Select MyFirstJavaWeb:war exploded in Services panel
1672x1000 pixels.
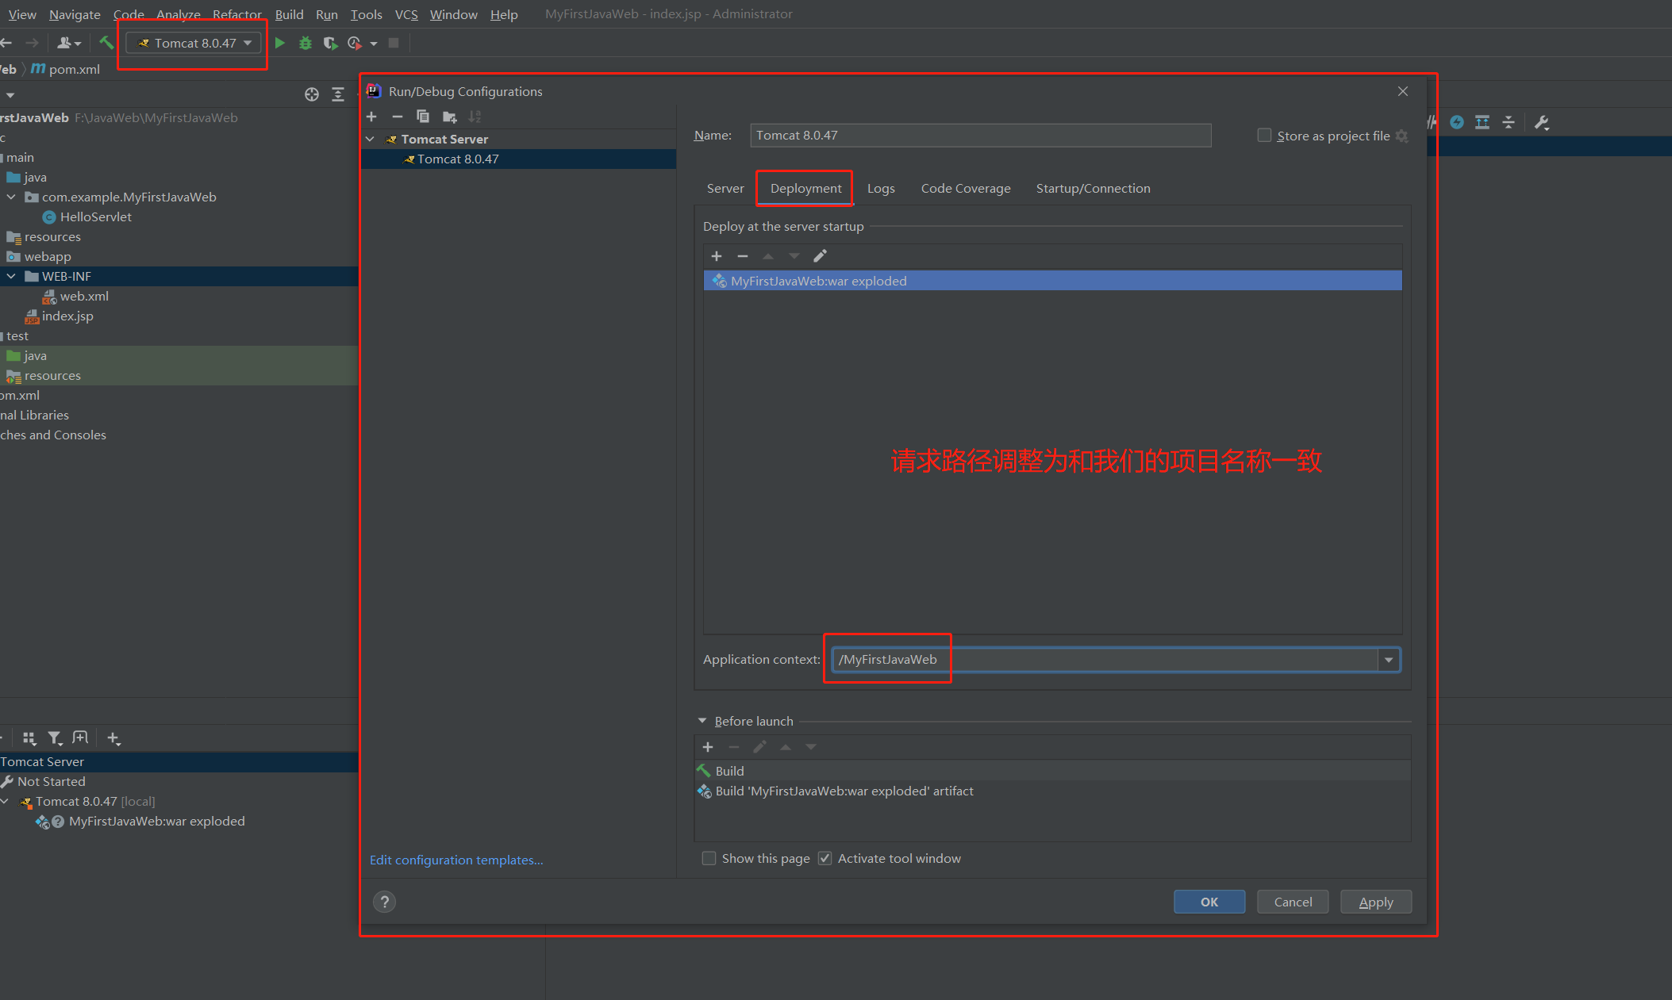[x=156, y=821]
